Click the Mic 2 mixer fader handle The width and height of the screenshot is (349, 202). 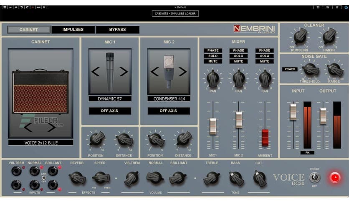pos(239,120)
